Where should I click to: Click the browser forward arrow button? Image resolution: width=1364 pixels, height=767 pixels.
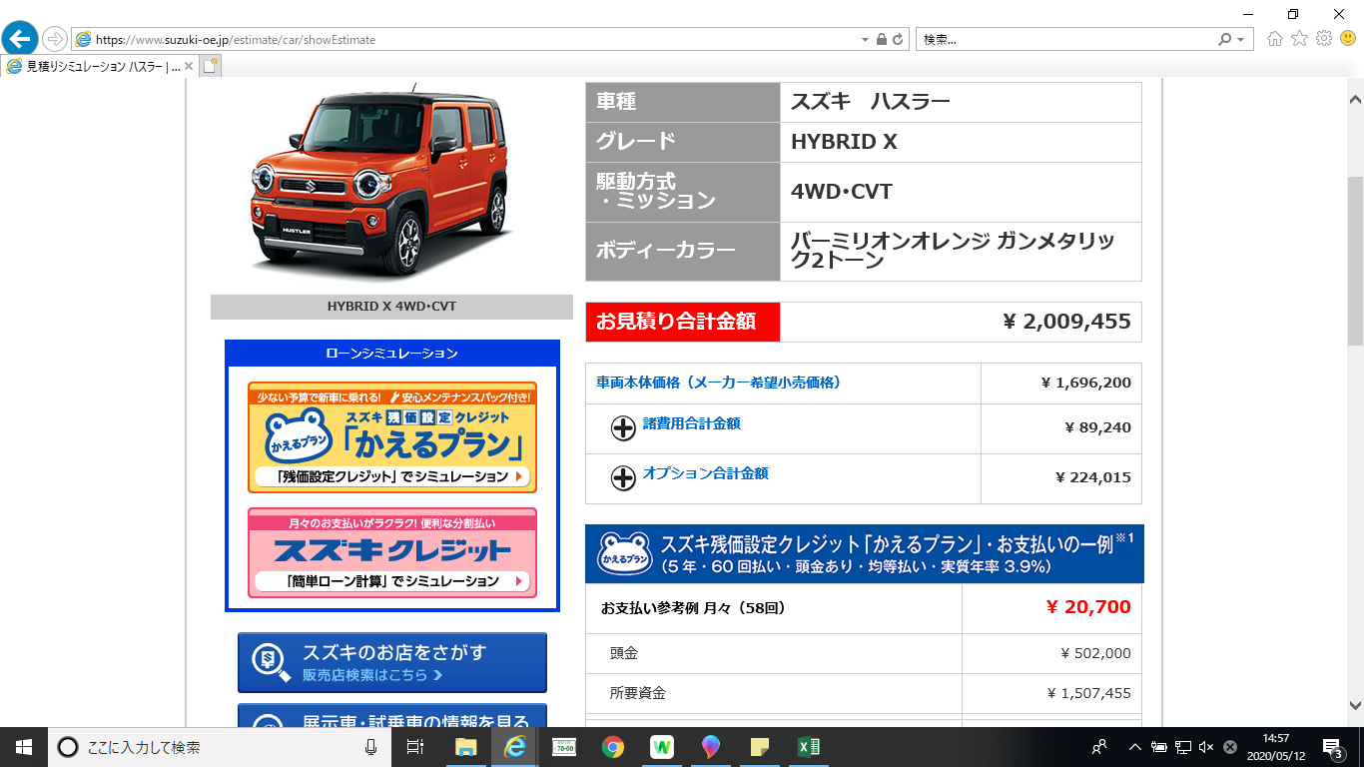point(54,40)
